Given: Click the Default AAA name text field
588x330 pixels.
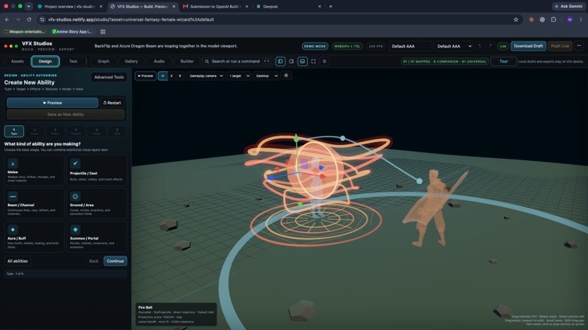Looking at the screenshot, I should 410,46.
